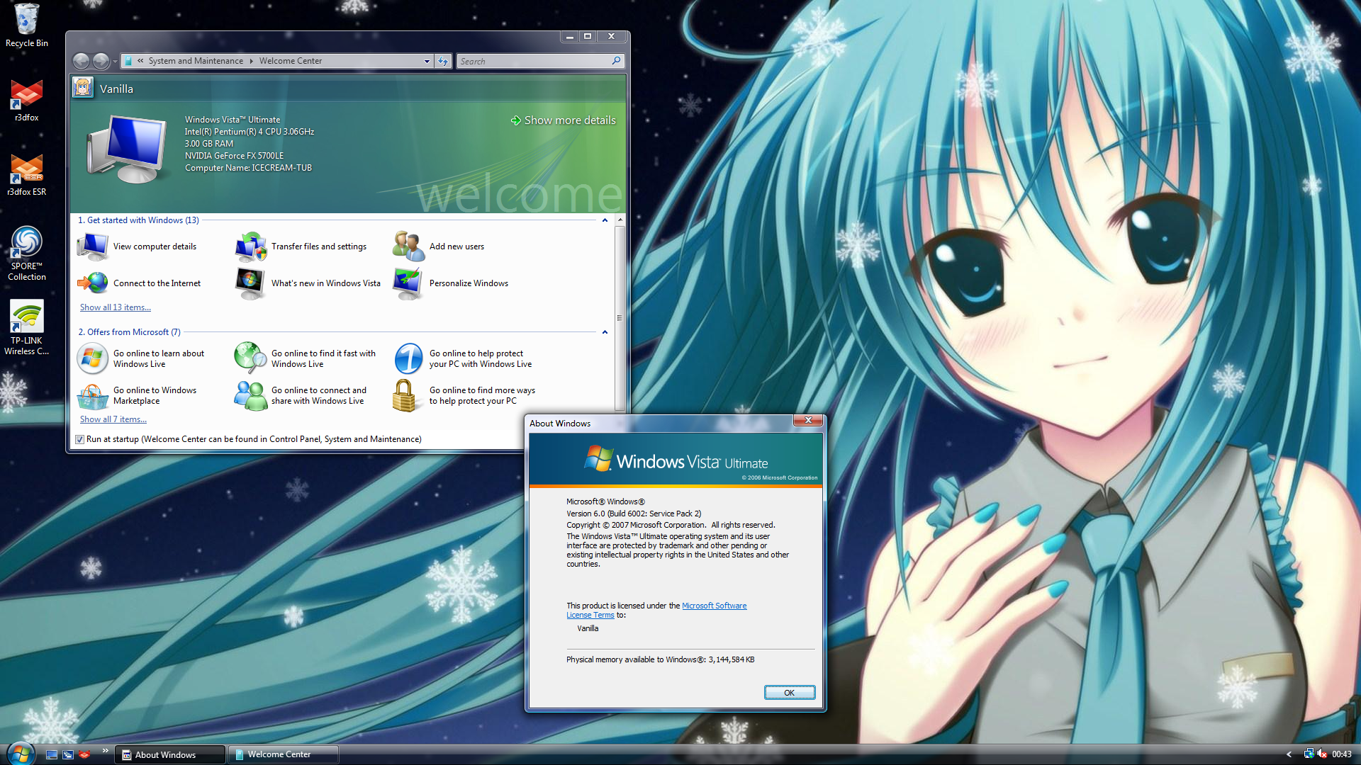The height and width of the screenshot is (765, 1361).
Task: Show hidden tray icons arrow
Action: (x=1289, y=754)
